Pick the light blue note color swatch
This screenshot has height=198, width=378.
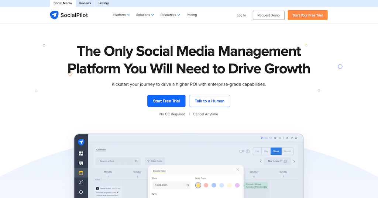tap(222, 185)
